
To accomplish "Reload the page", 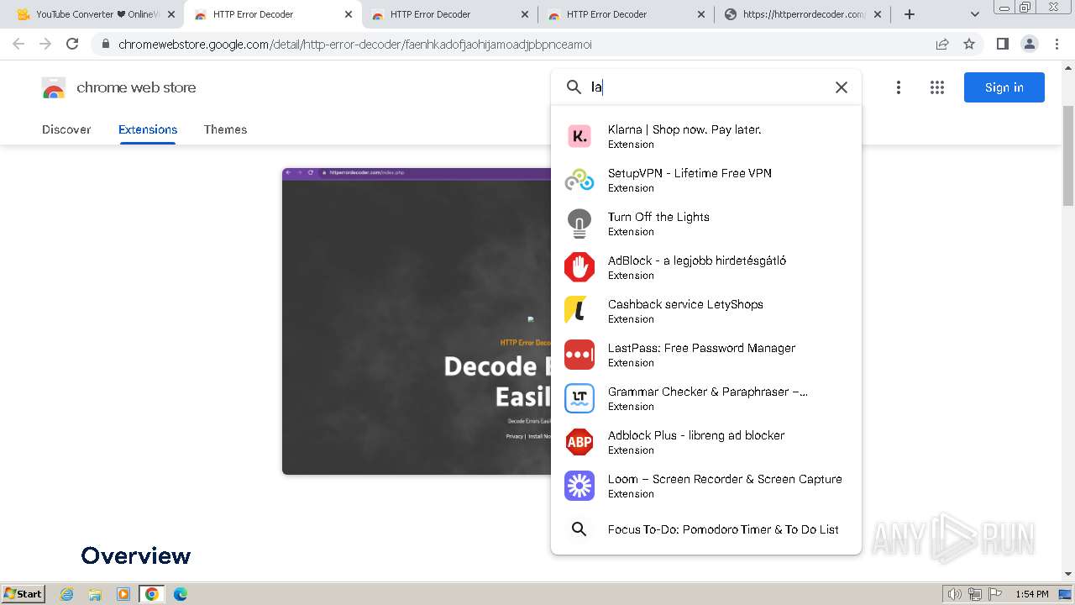I will click(72, 44).
